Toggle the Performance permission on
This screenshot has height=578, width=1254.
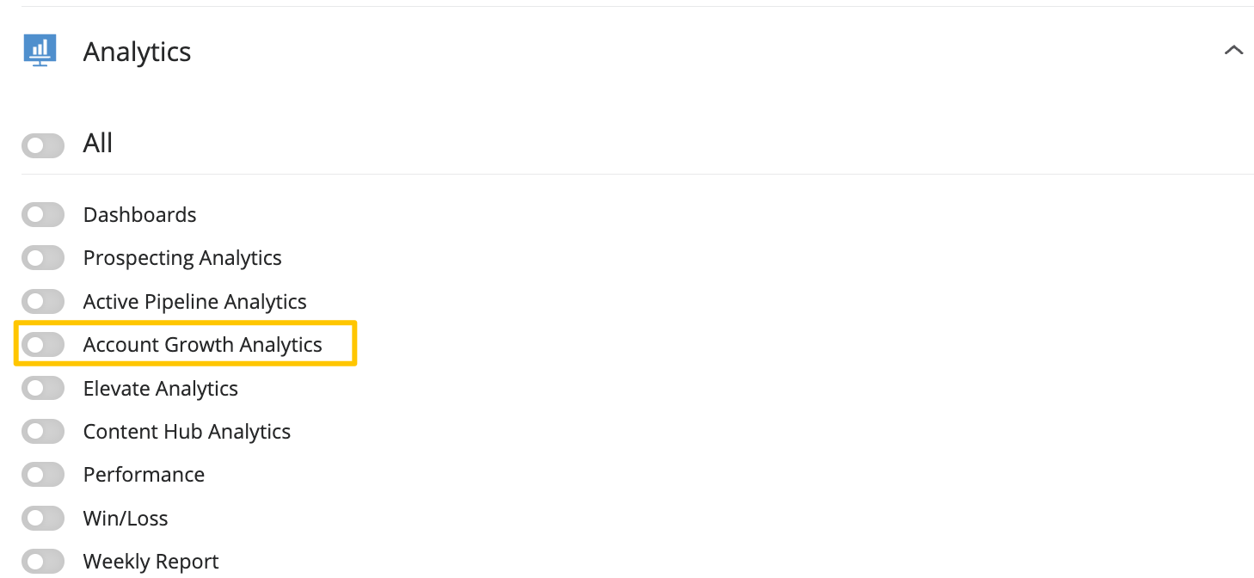43,475
